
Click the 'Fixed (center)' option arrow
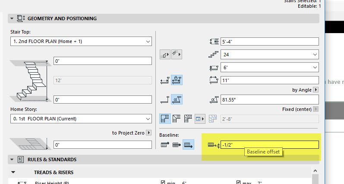[316, 109]
